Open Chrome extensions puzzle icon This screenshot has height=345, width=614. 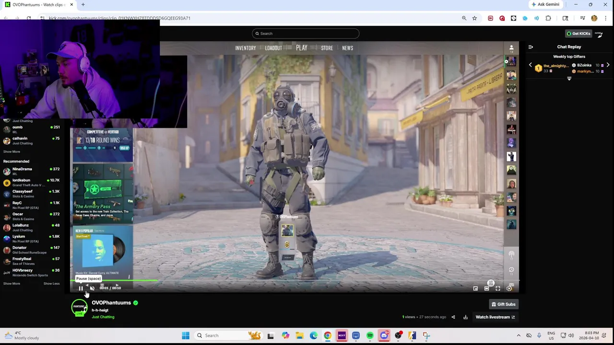pyautogui.click(x=548, y=18)
